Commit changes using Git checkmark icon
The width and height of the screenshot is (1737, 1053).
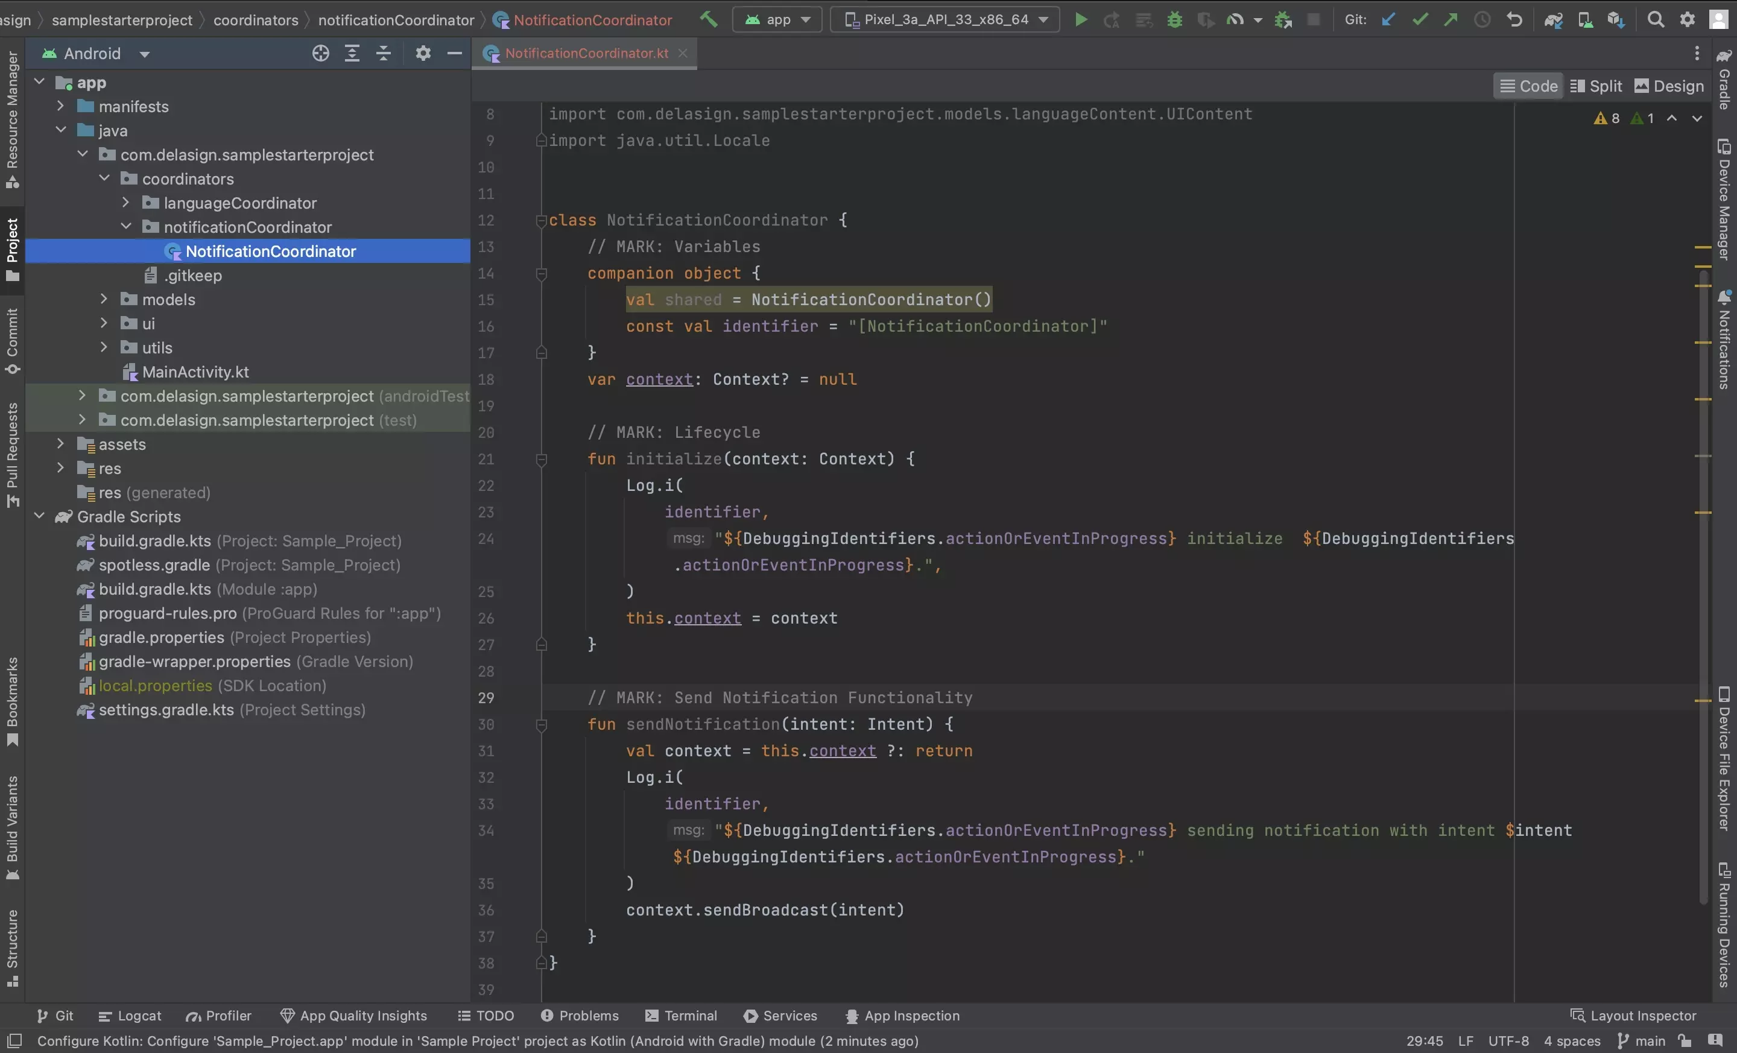pyautogui.click(x=1420, y=20)
